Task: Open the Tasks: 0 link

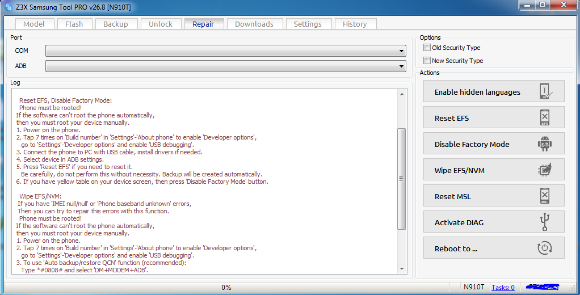Action: 503,287
